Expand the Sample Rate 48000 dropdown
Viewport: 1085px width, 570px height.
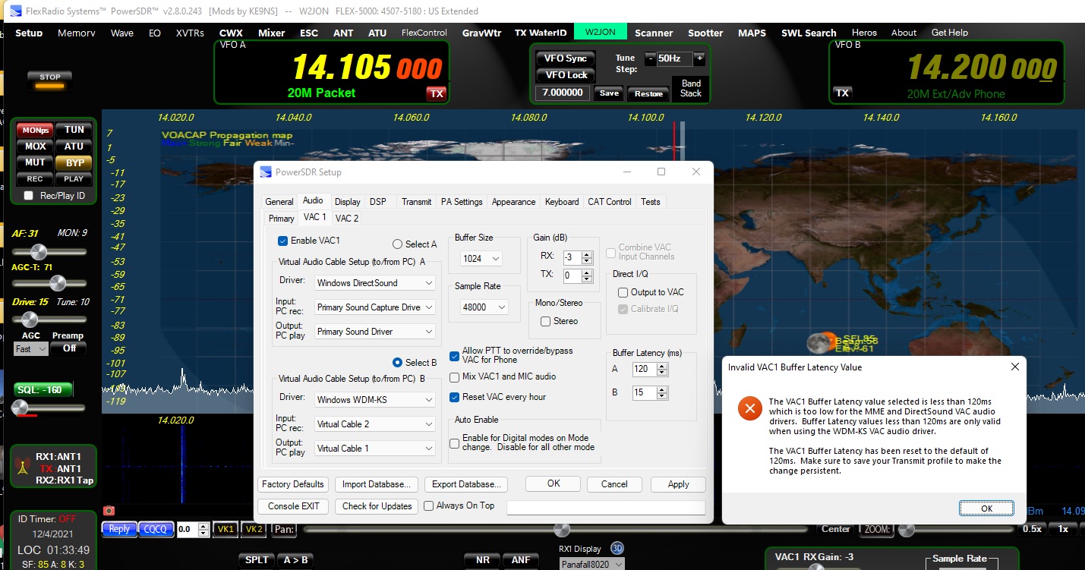pyautogui.click(x=484, y=307)
